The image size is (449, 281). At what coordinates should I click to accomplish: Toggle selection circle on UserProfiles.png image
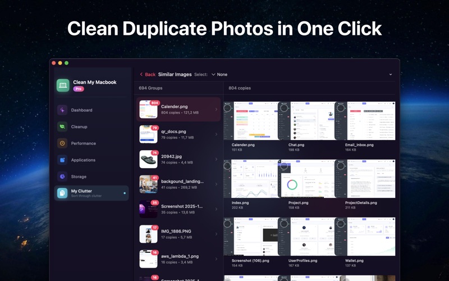[284, 224]
